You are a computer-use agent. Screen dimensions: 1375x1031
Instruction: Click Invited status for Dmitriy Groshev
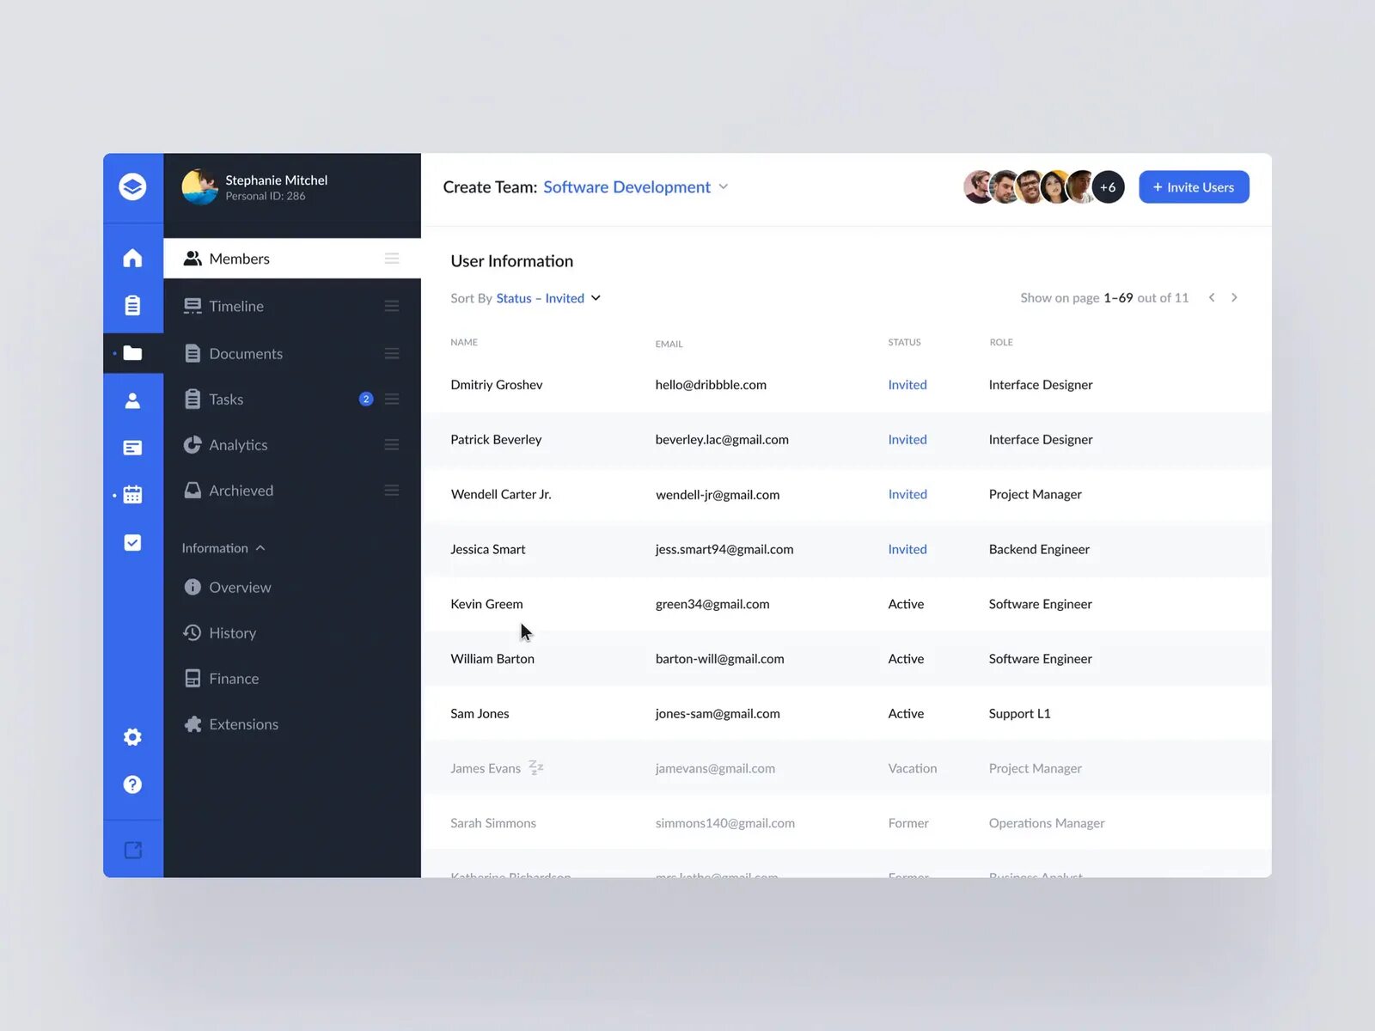click(x=907, y=385)
